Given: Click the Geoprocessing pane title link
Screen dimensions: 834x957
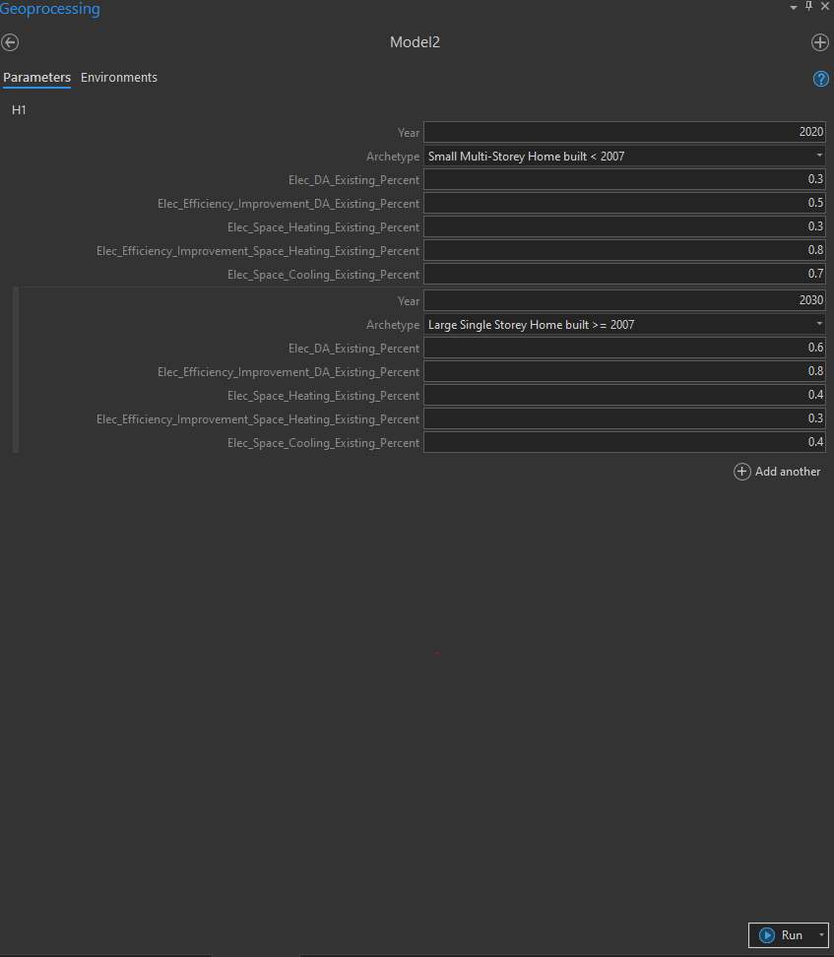Looking at the screenshot, I should (x=50, y=9).
